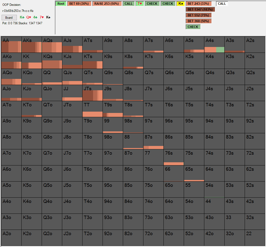266x247 pixels.
Task: Select the AKo hand cell
Action: 11,61
